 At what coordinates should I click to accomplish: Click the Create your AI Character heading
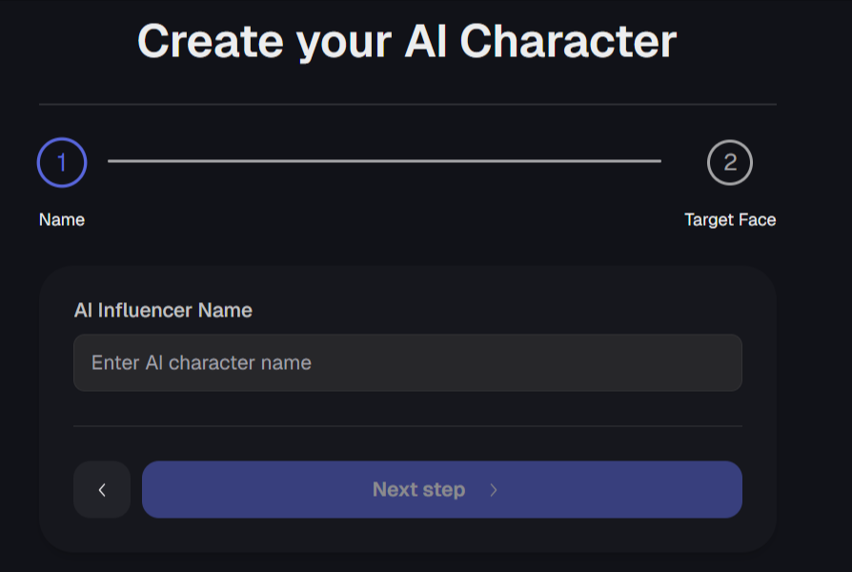(x=408, y=40)
